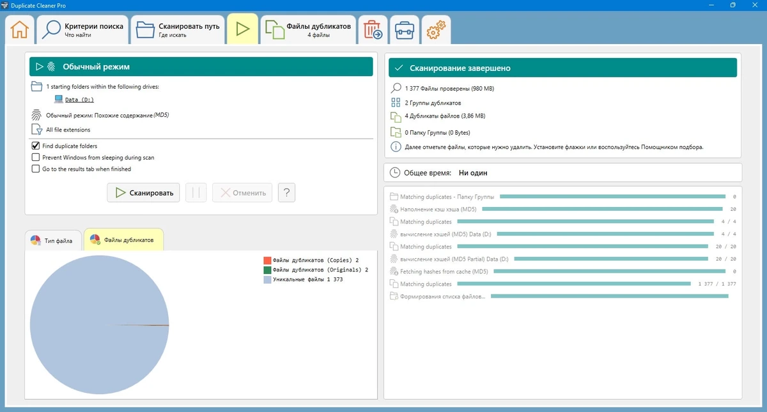The height and width of the screenshot is (412, 767).
Task: Click the filter icon beside All file extensions
Action: (x=36, y=130)
